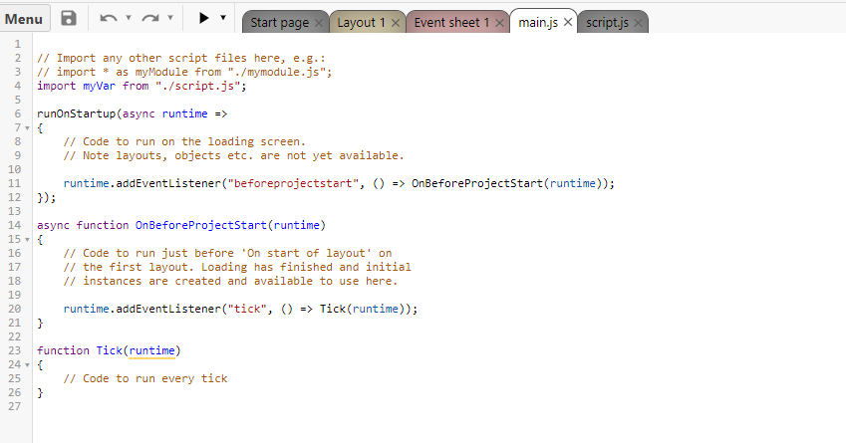Preview the project with the play button
The image size is (846, 443).
click(203, 18)
